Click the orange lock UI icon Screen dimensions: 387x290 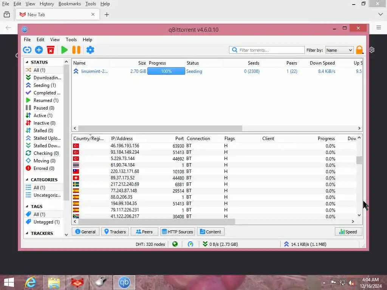pyautogui.click(x=360, y=50)
